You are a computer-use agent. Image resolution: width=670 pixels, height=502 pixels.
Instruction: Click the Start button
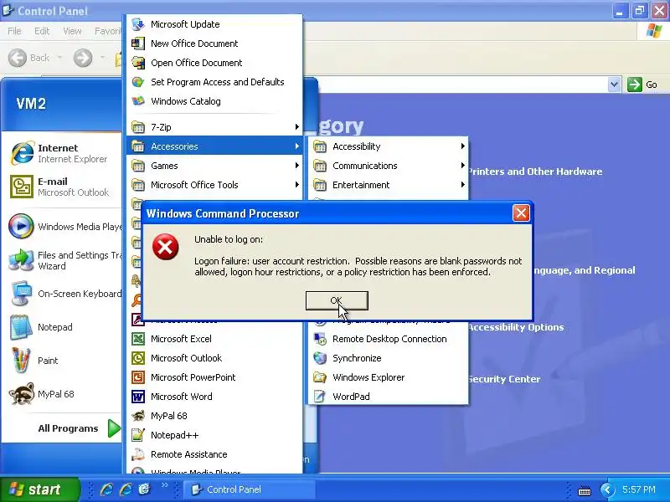tap(39, 489)
